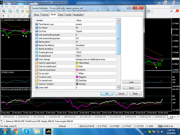Switch to the GBPUSD,M1 chart tab
The image size is (180, 135).
click(x=9, y=117)
